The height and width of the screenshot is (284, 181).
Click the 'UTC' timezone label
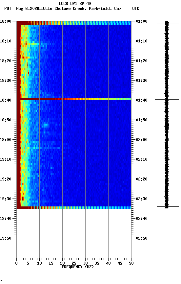pyautogui.click(x=136, y=9)
